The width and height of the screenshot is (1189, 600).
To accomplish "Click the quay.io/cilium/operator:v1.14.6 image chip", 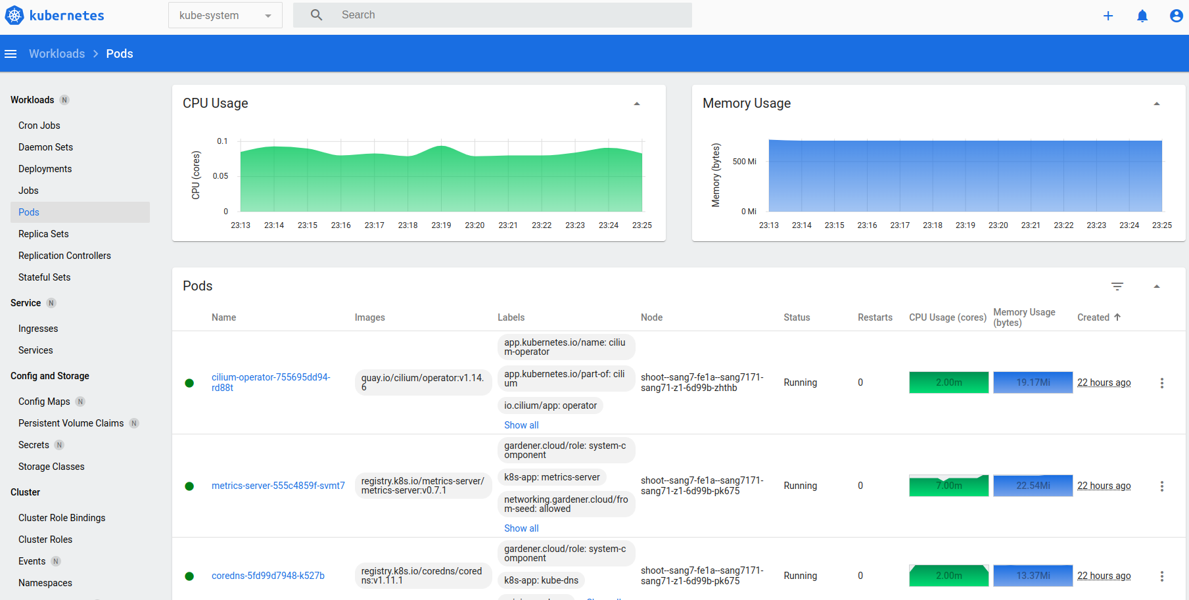I will coord(423,382).
